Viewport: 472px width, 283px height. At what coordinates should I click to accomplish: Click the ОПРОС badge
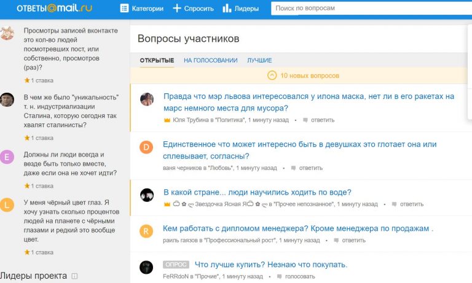[x=176, y=265]
